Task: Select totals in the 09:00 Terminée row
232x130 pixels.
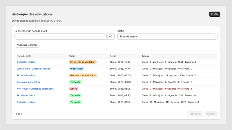Action: tap(167, 82)
